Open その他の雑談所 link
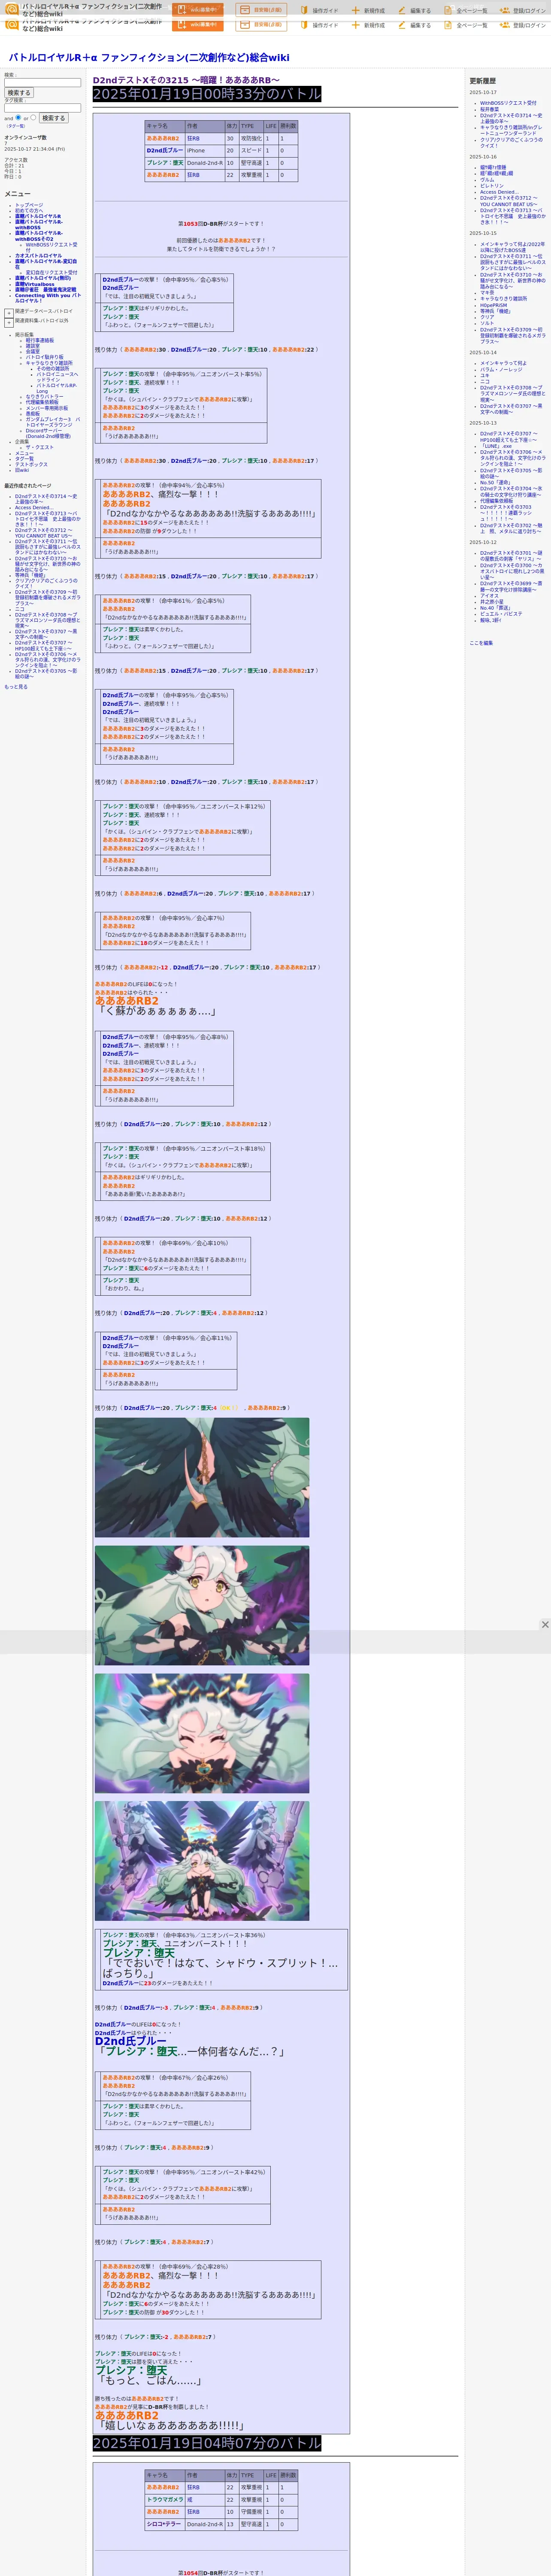 point(53,369)
